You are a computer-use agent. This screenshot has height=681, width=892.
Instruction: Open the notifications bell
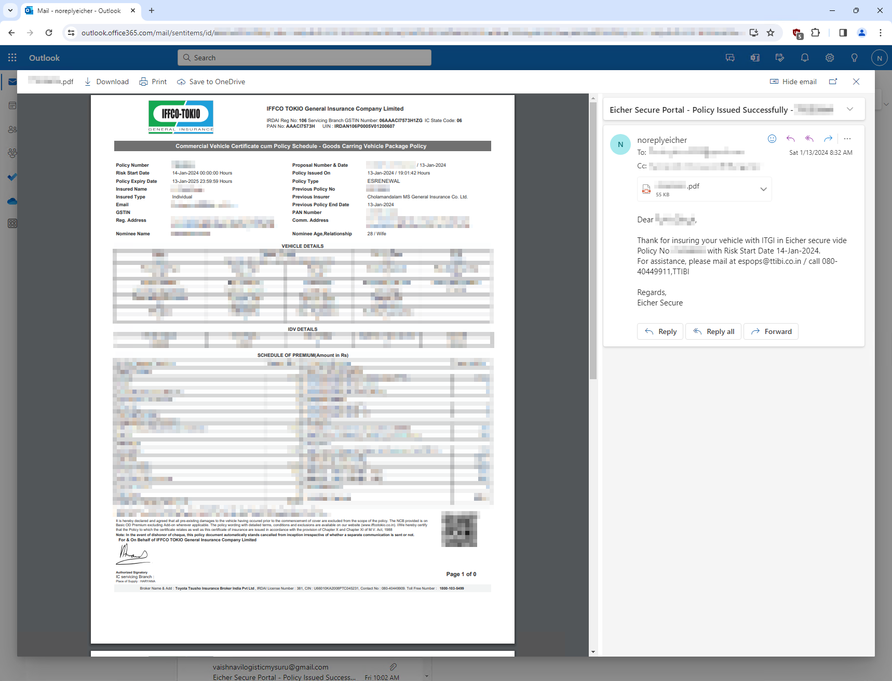805,58
